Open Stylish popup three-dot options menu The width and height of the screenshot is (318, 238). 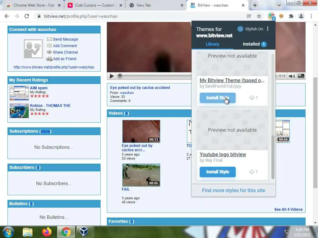pyautogui.click(x=268, y=29)
